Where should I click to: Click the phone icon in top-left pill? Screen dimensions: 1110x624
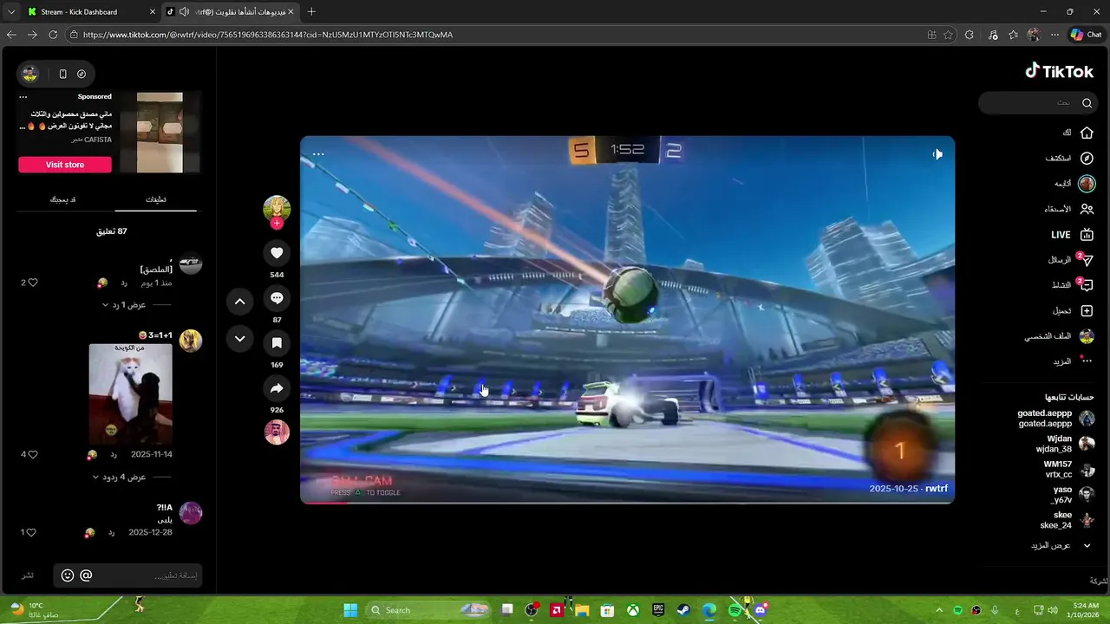click(x=62, y=74)
